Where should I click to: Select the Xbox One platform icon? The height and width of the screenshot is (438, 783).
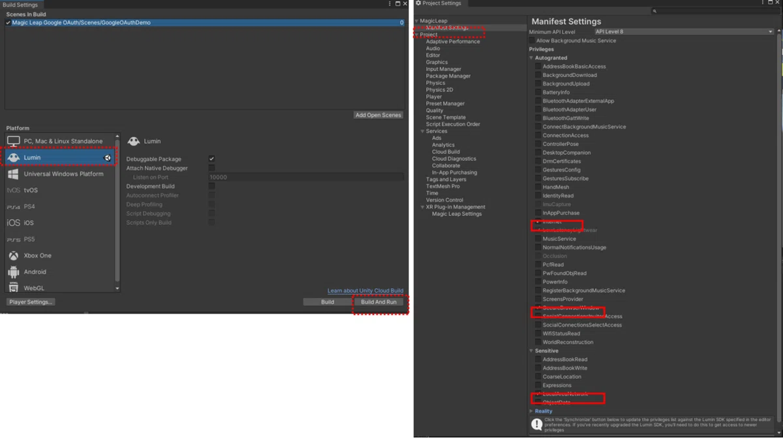click(14, 255)
